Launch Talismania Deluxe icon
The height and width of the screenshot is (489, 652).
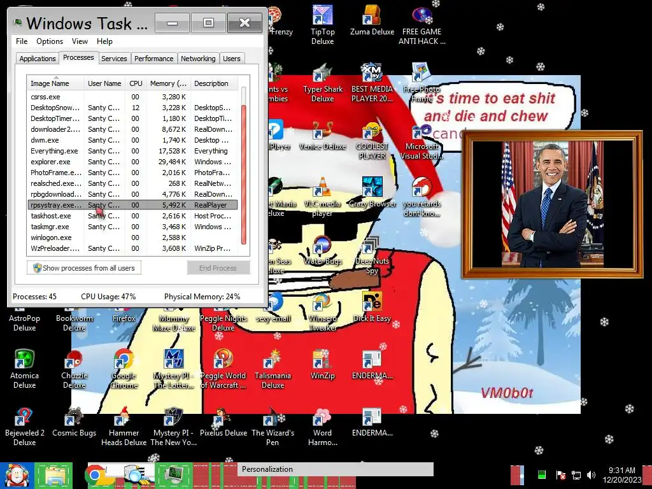[273, 369]
